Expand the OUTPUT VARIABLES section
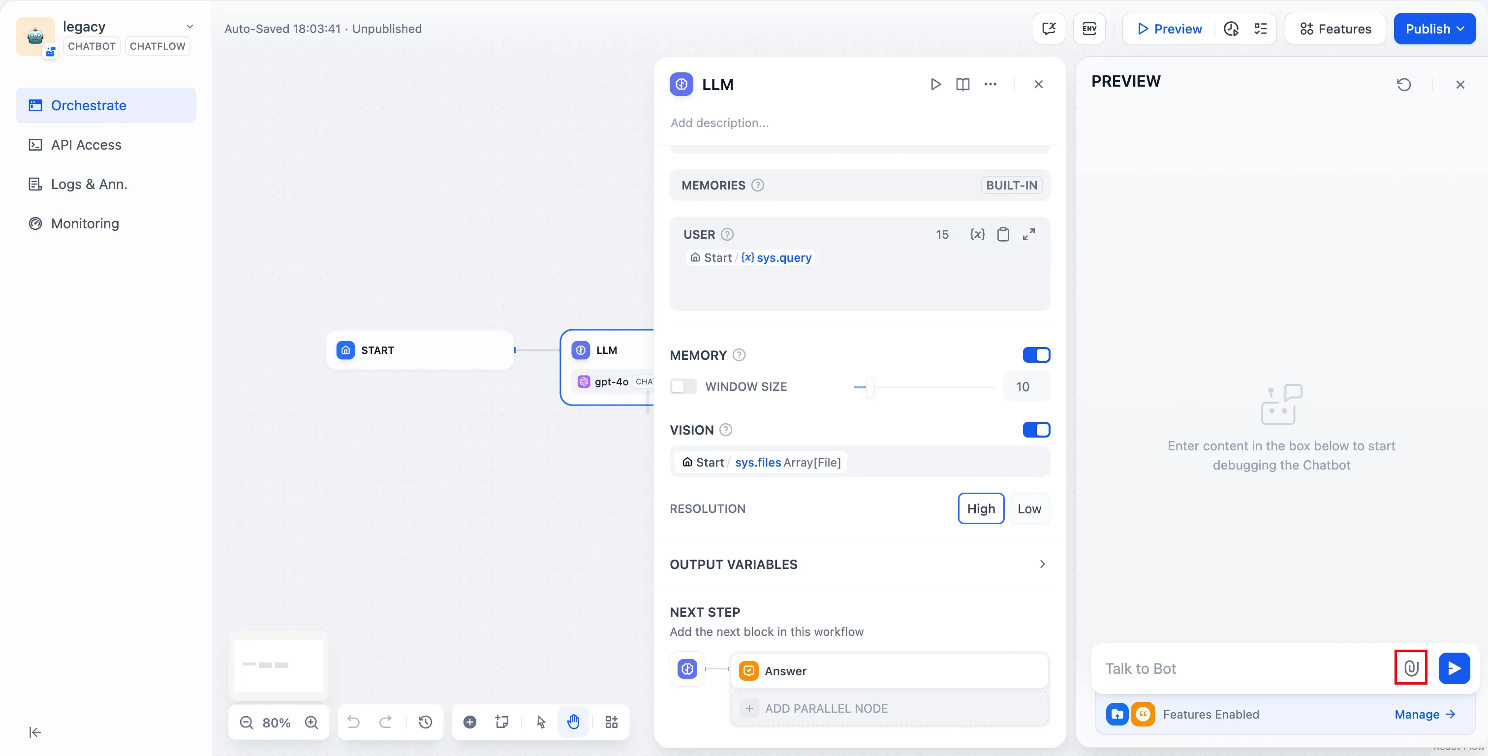 [x=1042, y=564]
